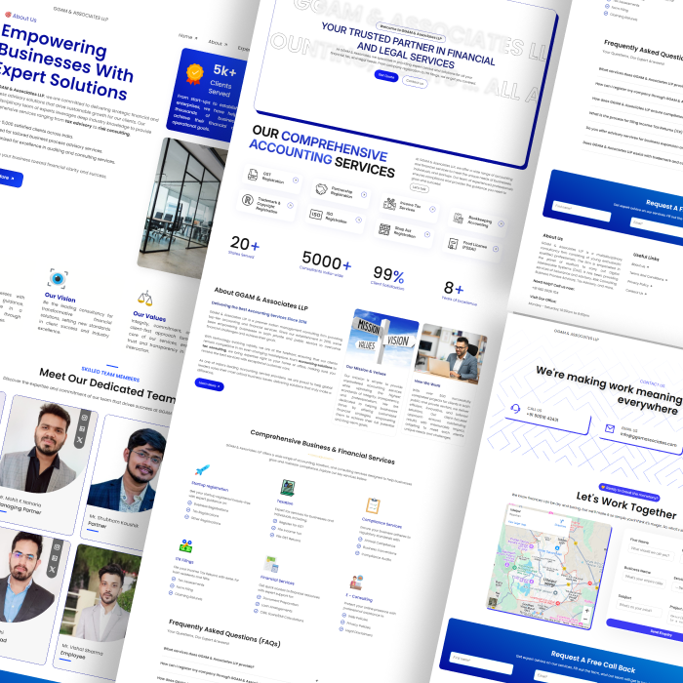The height and width of the screenshot is (683, 683).
Task: Open the arrow on the Trademark & Copyright card
Action: pyautogui.click(x=290, y=206)
